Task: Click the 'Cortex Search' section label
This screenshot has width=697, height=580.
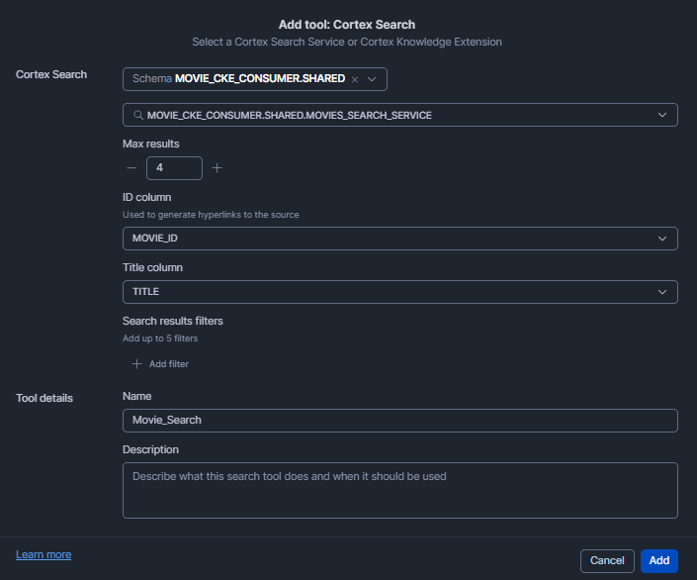Action: [x=51, y=74]
